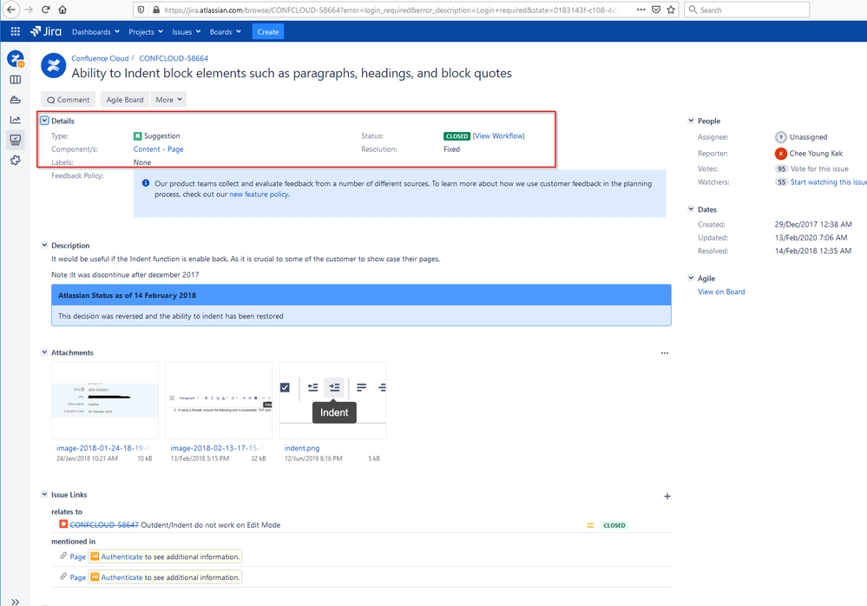Collapse the Details section
This screenshot has width=867, height=606.
[x=45, y=121]
